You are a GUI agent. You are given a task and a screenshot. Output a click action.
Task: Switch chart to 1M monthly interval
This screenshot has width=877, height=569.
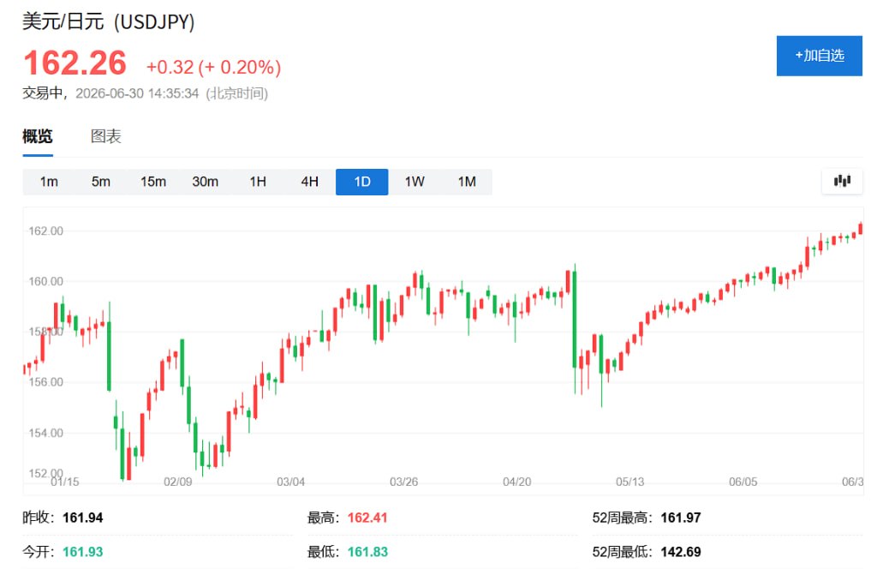(x=467, y=182)
